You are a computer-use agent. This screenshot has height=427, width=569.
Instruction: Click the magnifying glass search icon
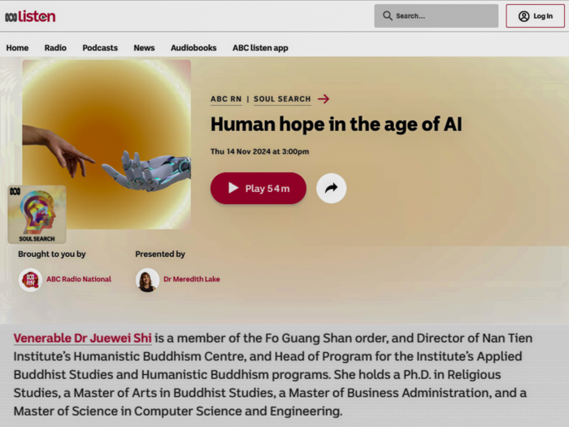click(387, 16)
